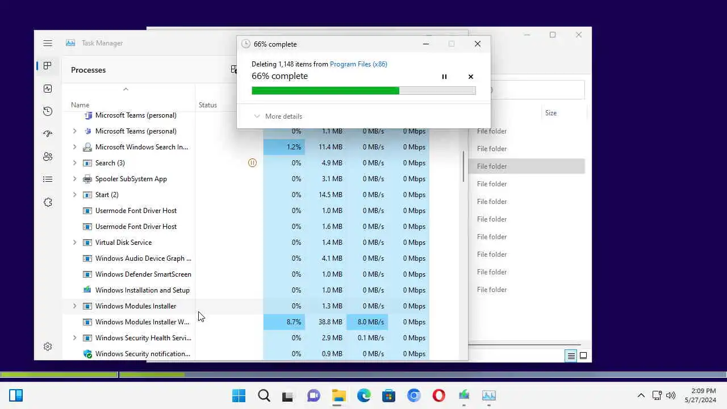
Task: Pause the delete operation
Action: tap(444, 77)
